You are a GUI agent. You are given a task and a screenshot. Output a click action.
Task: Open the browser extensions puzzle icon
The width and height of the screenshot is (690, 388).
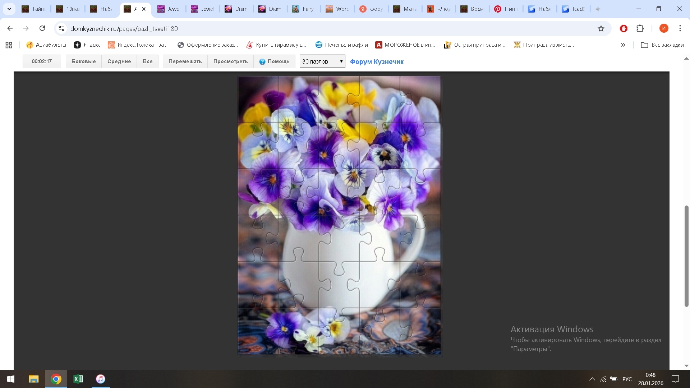tap(640, 28)
